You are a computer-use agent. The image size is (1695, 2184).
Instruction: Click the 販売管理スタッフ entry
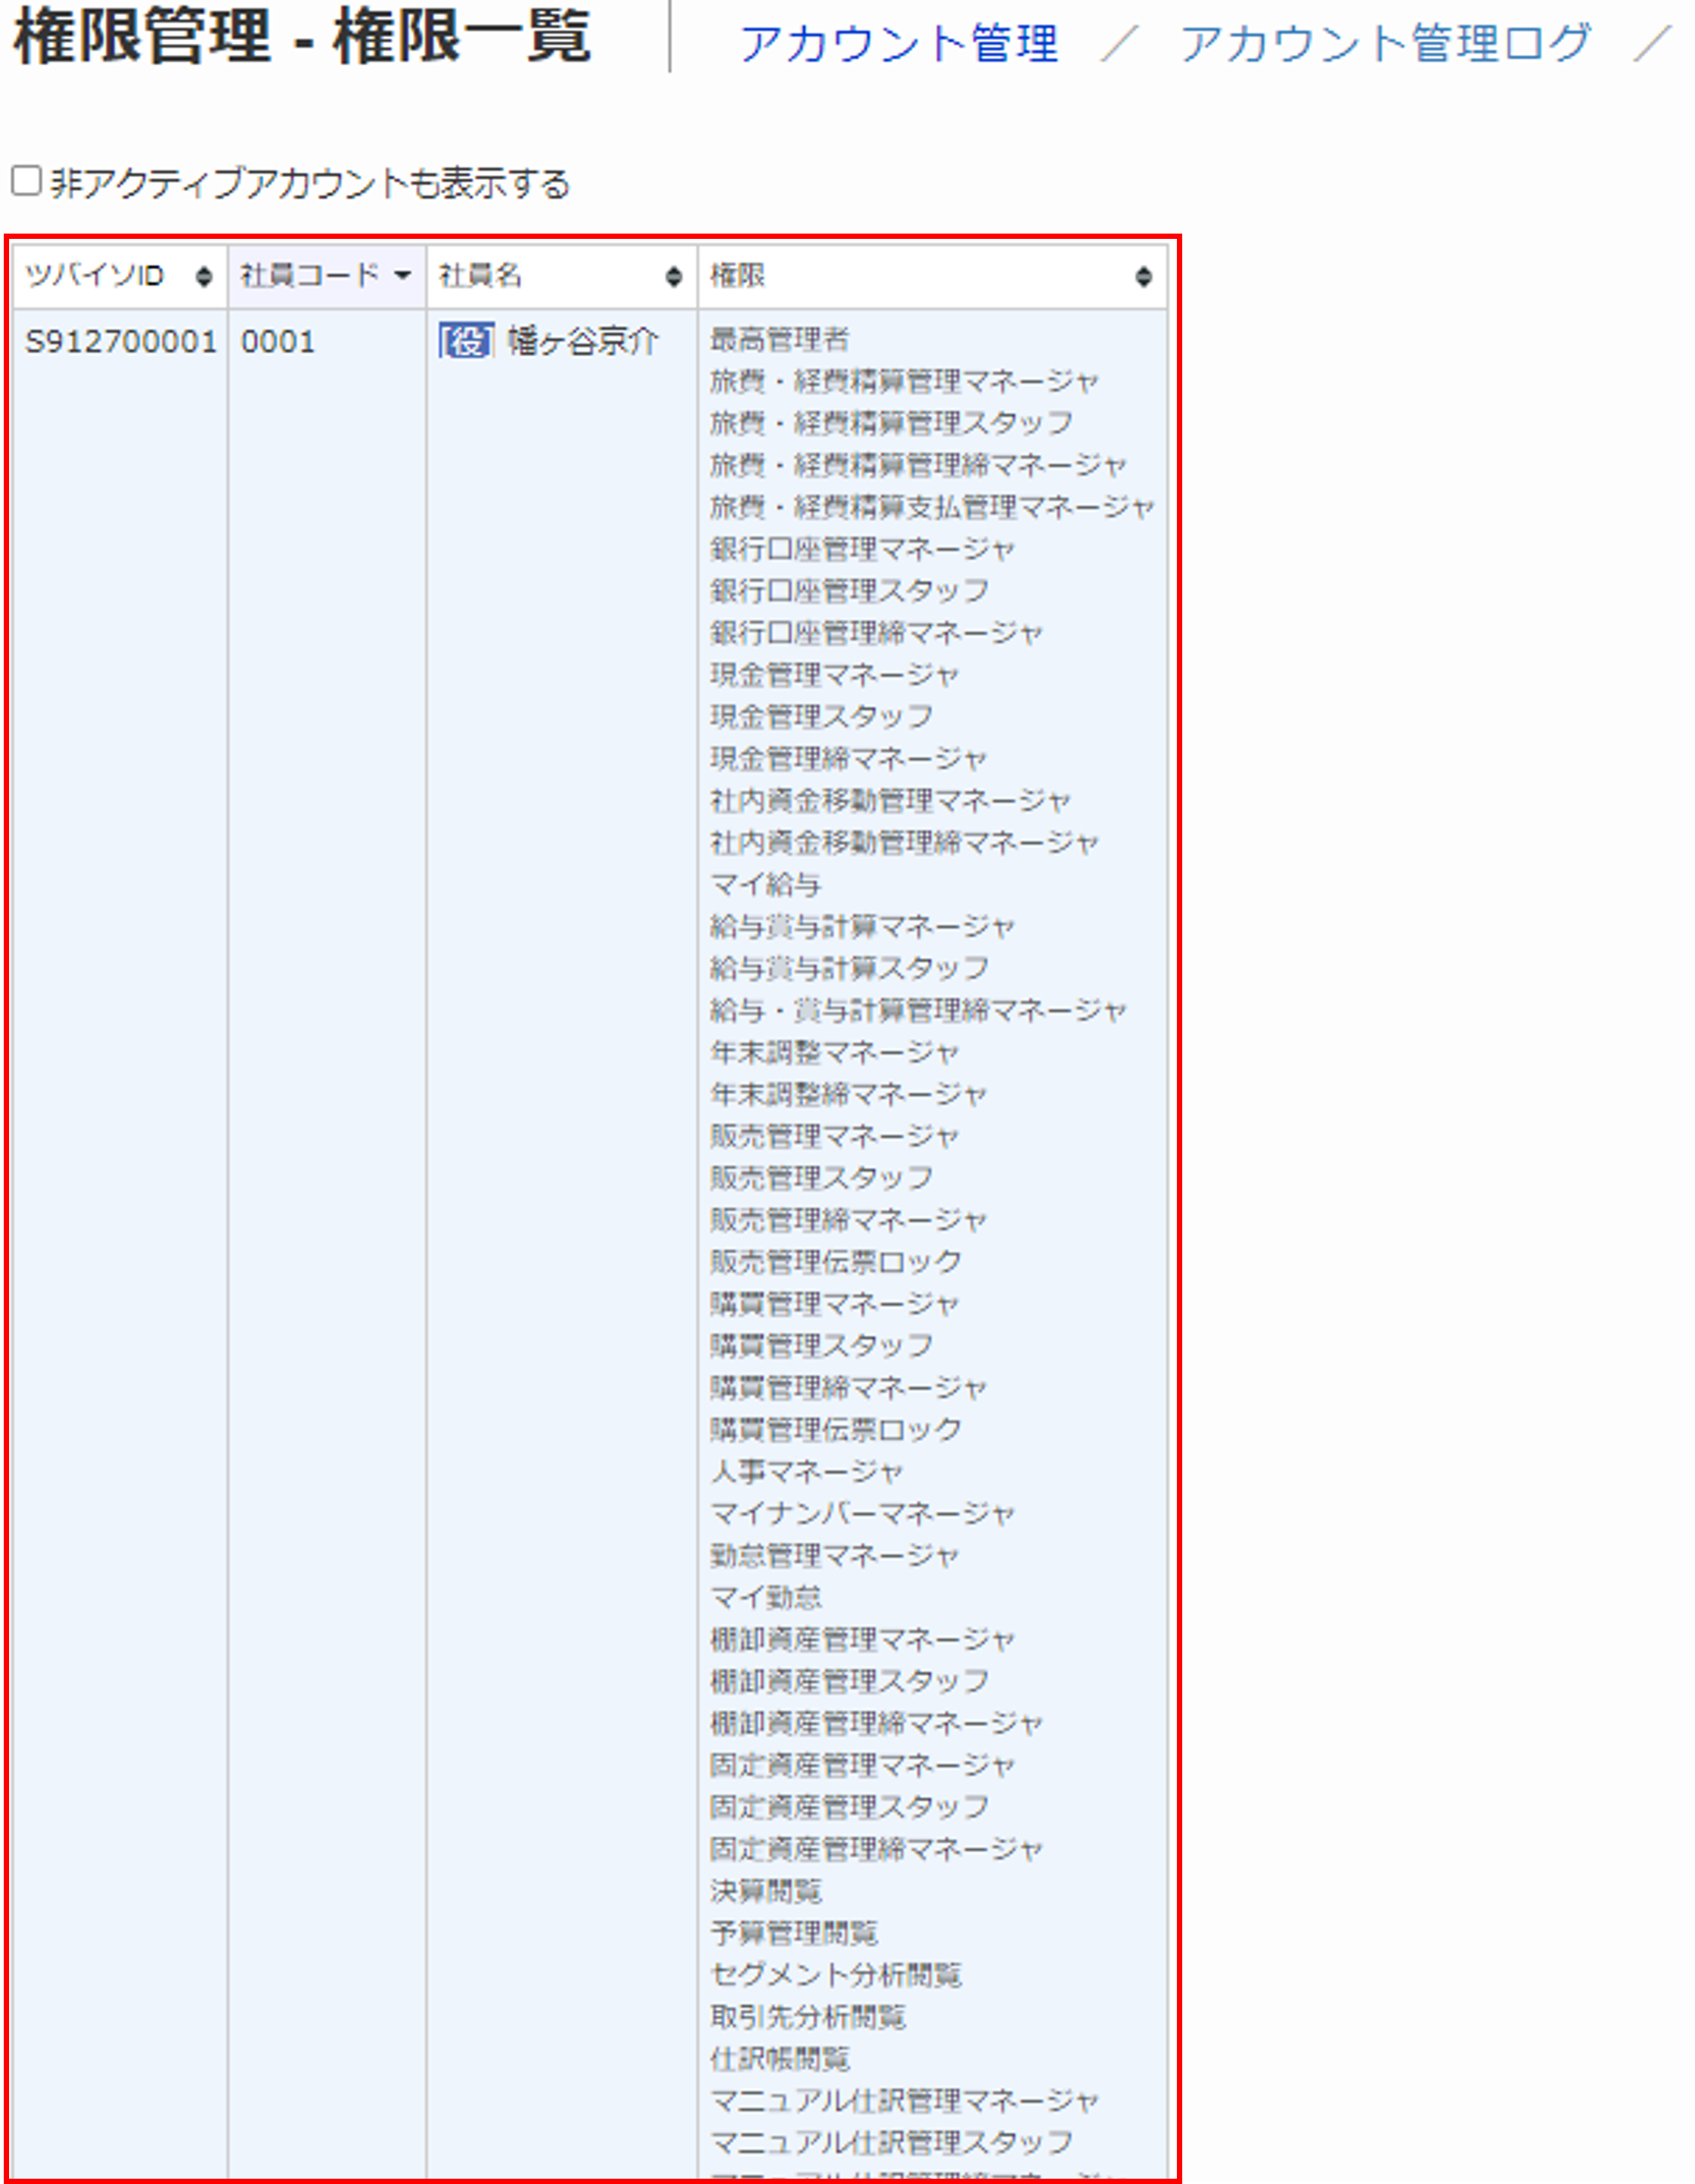click(x=821, y=1179)
